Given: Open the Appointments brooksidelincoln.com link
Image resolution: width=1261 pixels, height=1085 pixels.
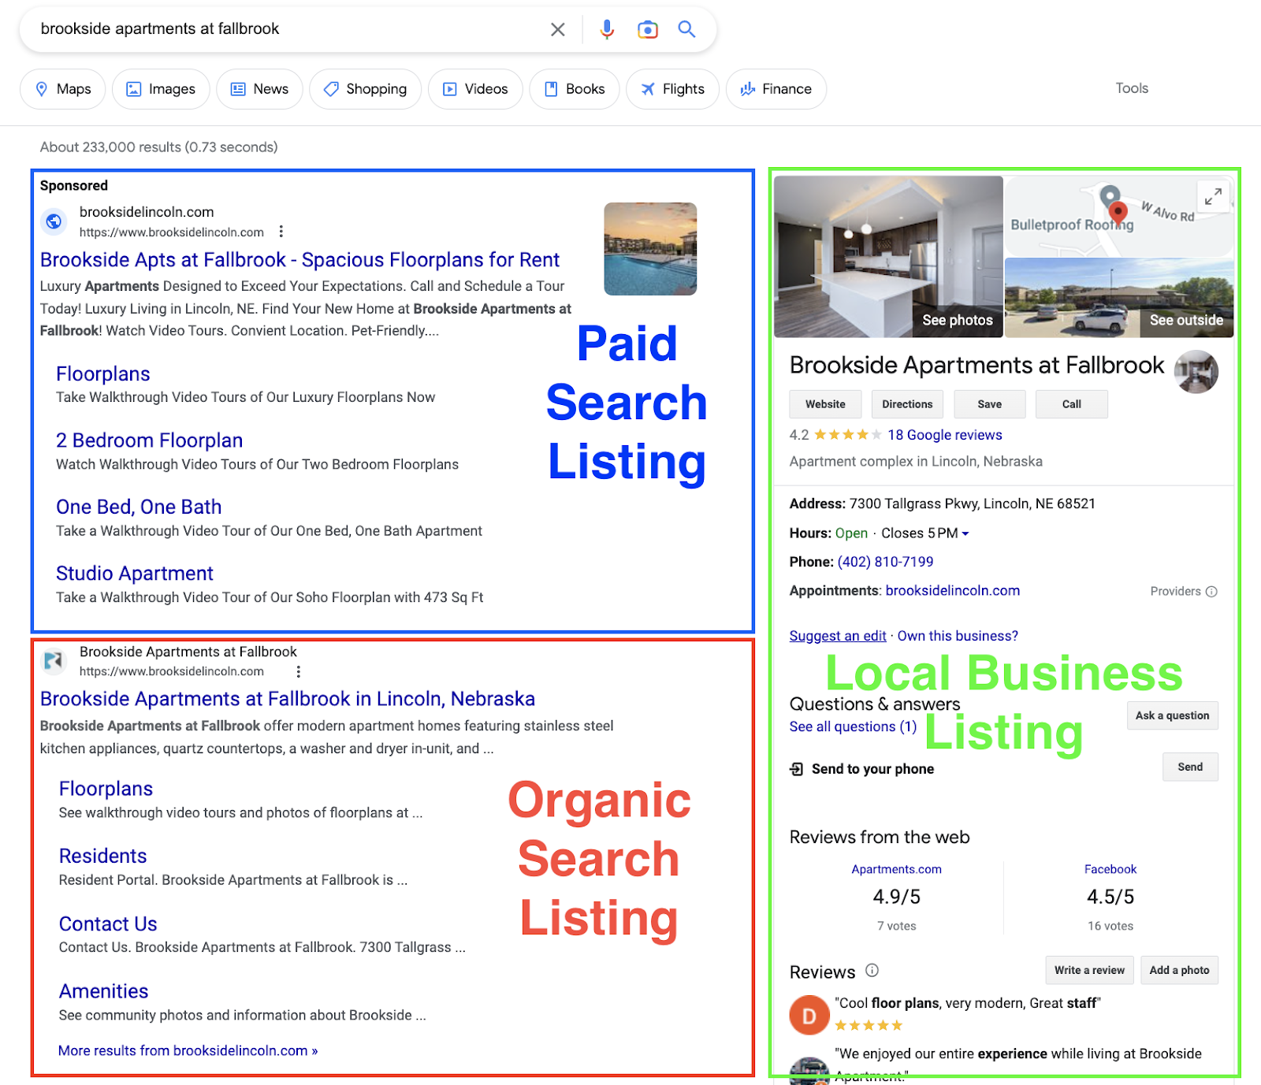Looking at the screenshot, I should click(x=953, y=591).
